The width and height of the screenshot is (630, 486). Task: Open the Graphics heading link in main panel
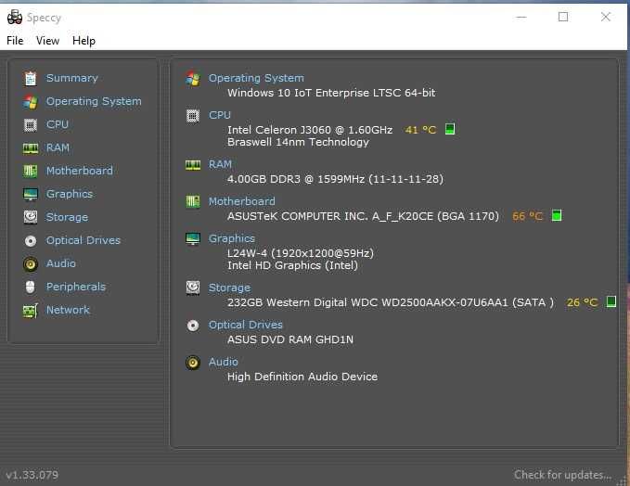pos(231,238)
